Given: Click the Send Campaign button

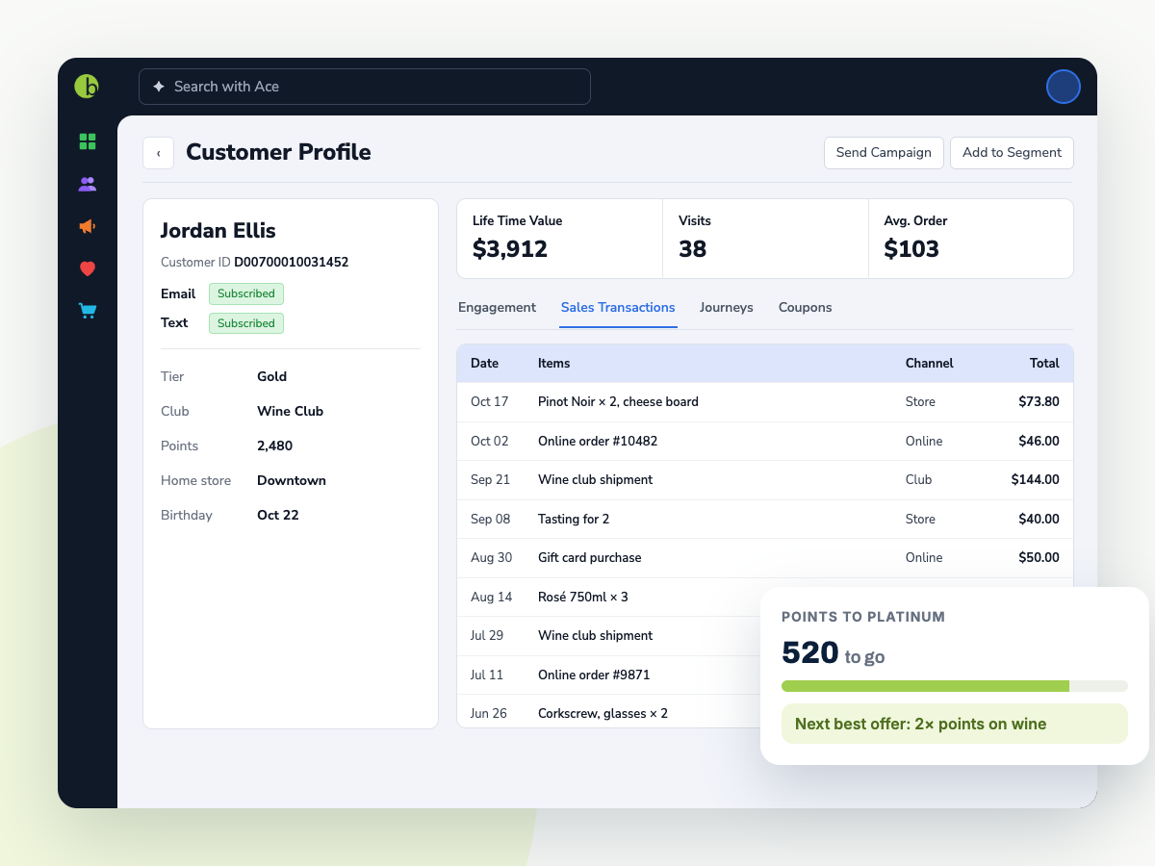Looking at the screenshot, I should (x=884, y=153).
